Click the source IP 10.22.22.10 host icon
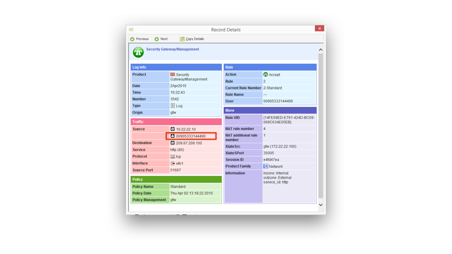The width and height of the screenshot is (452, 254). pyautogui.click(x=172, y=129)
